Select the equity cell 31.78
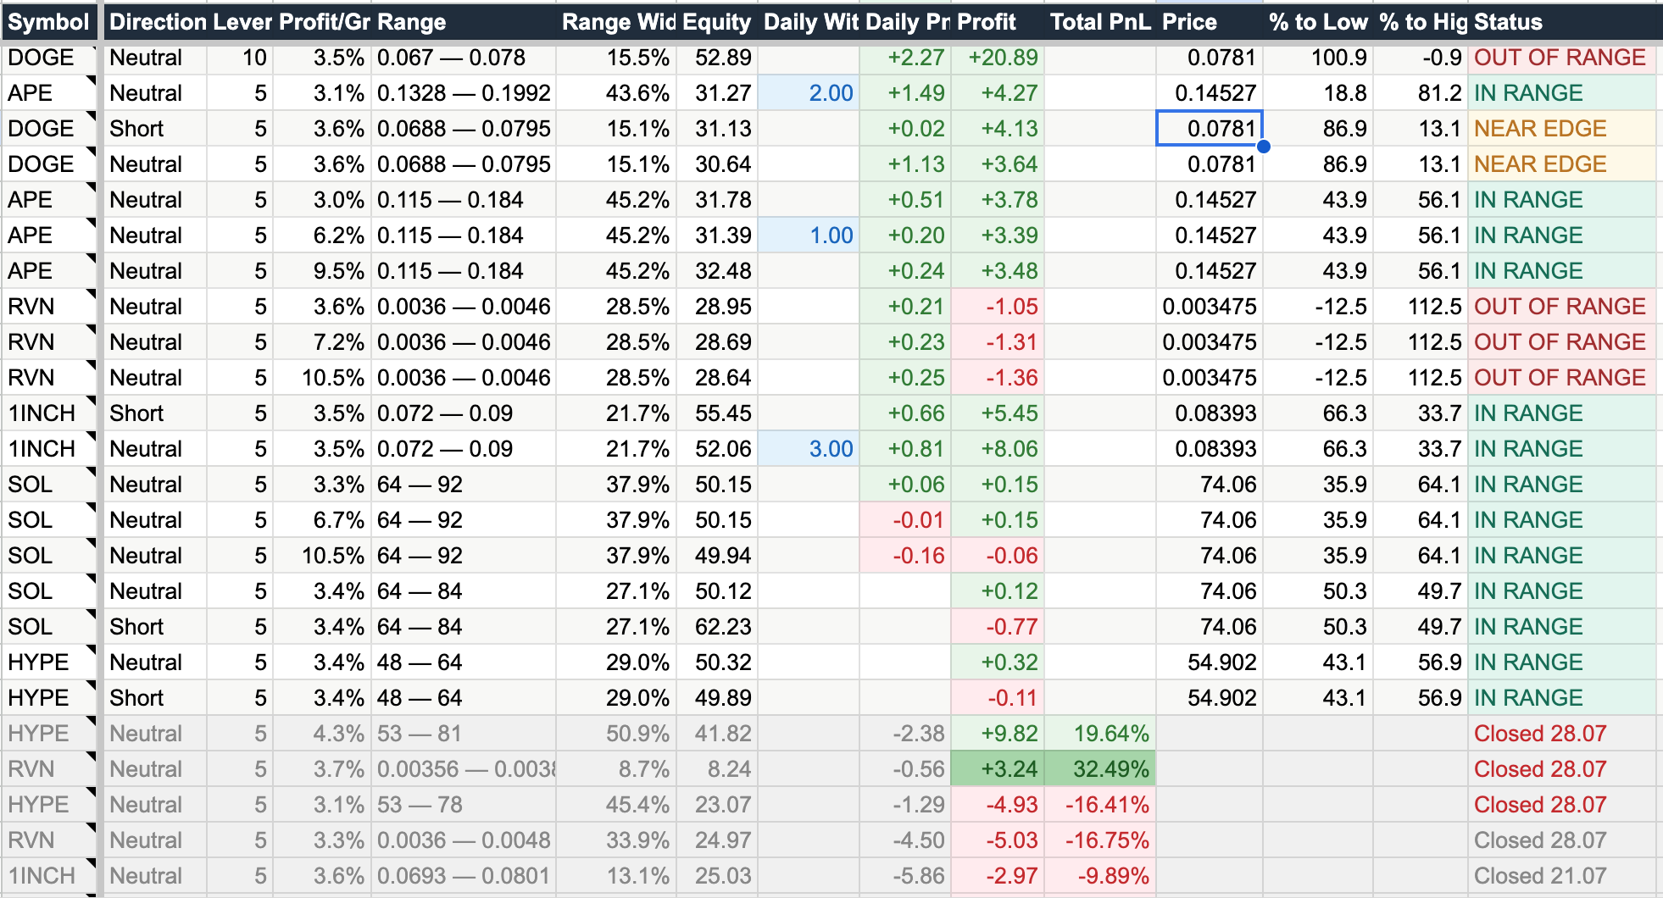 coord(717,200)
